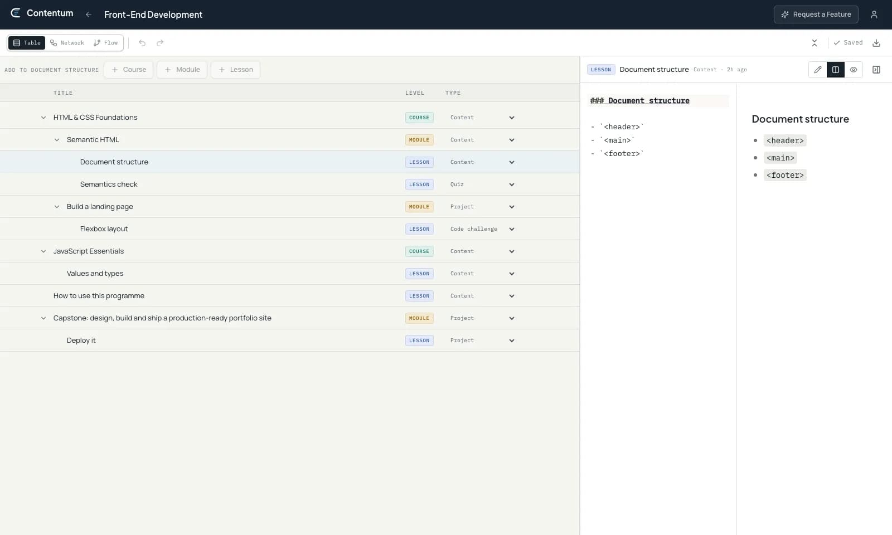Collapse the JavaScript Essentials course

[43, 251]
